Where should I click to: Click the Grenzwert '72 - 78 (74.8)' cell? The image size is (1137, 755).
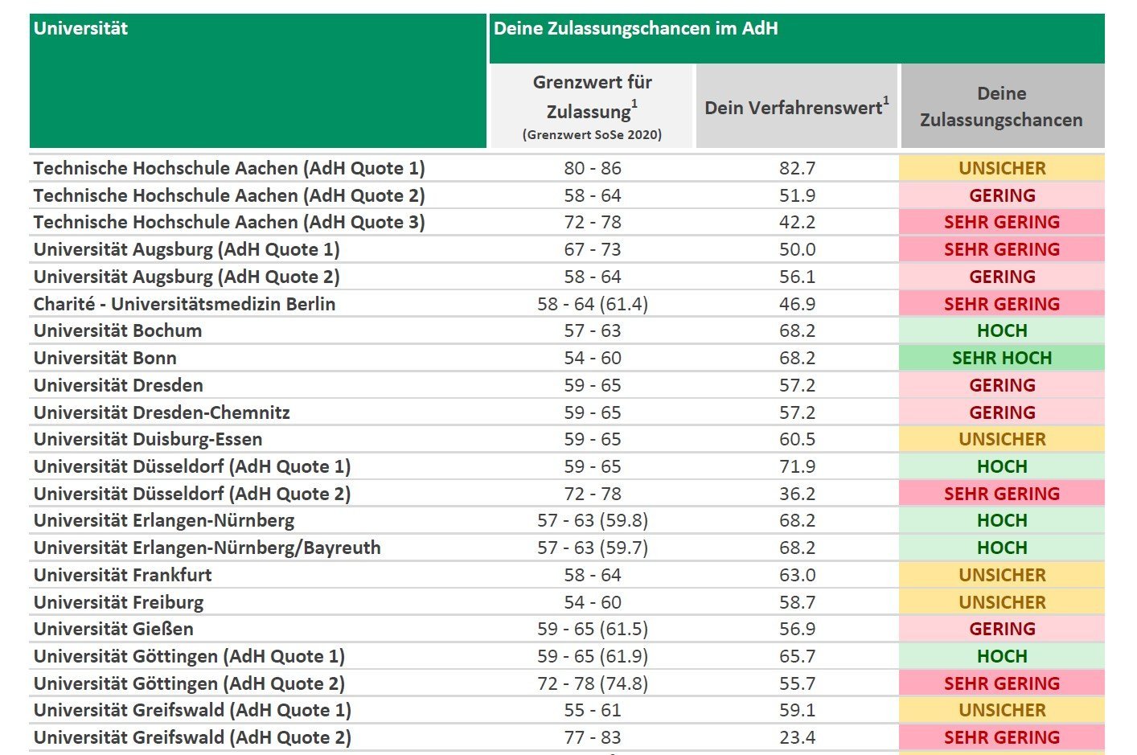593,683
